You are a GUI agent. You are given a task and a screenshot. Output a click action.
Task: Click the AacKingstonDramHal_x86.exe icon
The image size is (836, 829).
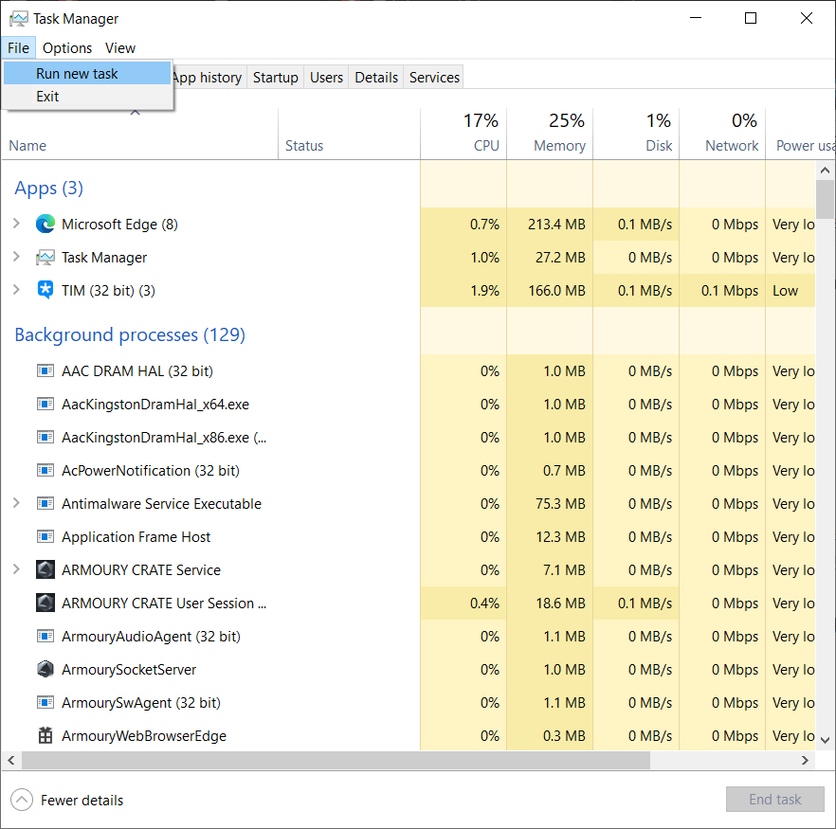[x=45, y=437]
